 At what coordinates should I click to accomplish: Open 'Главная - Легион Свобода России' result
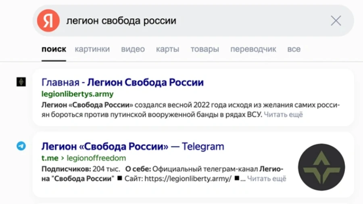123,82
